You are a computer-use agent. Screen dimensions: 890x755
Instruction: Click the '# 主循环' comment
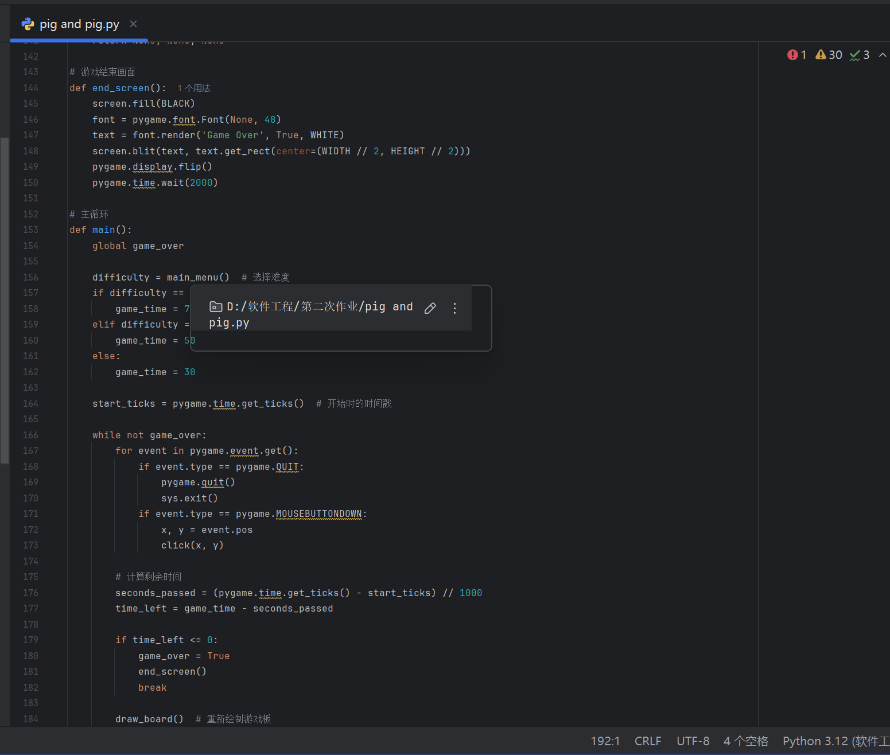click(89, 214)
